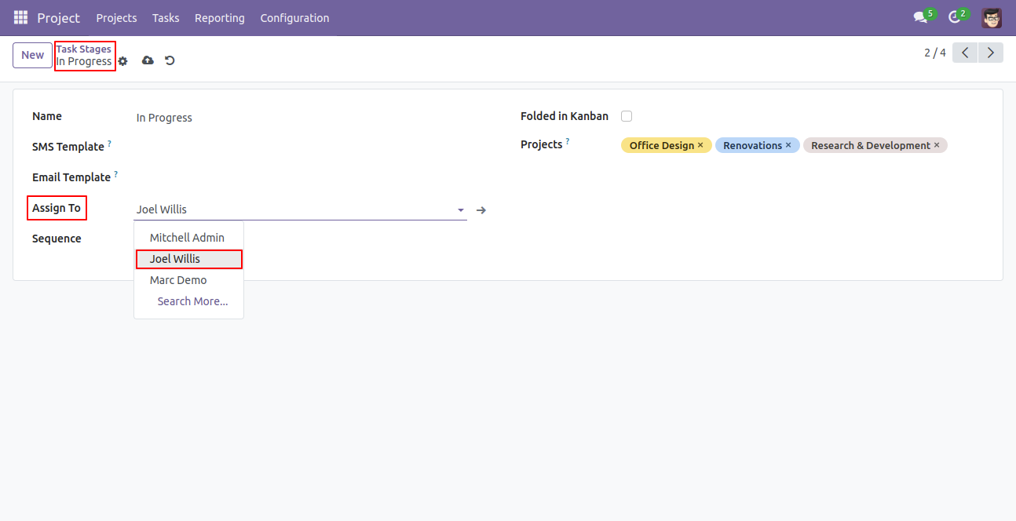Select Joel Willis from the list
Screen dimensions: 1016x521
pos(188,259)
